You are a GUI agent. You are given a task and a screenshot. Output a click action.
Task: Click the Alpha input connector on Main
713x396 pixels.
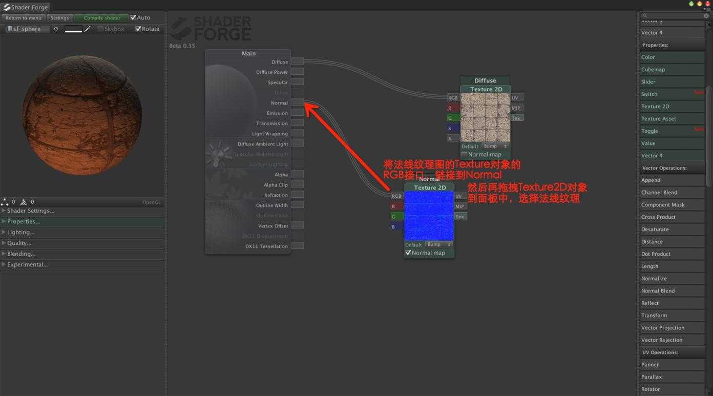click(x=297, y=174)
